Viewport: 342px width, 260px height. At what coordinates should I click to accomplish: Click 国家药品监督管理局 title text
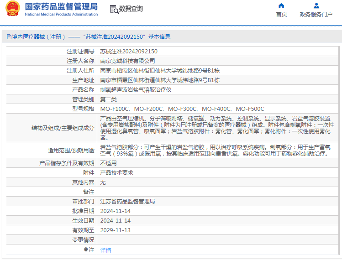point(61,7)
